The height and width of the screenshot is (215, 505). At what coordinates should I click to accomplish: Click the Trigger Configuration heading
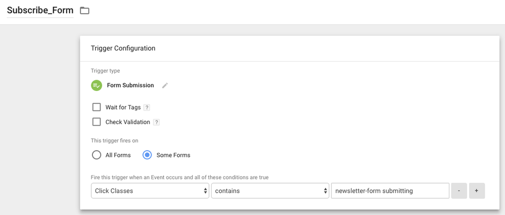click(x=123, y=48)
